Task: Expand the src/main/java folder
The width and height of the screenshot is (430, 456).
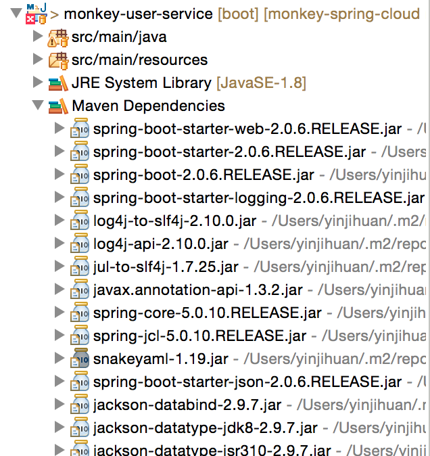Action: coord(38,37)
